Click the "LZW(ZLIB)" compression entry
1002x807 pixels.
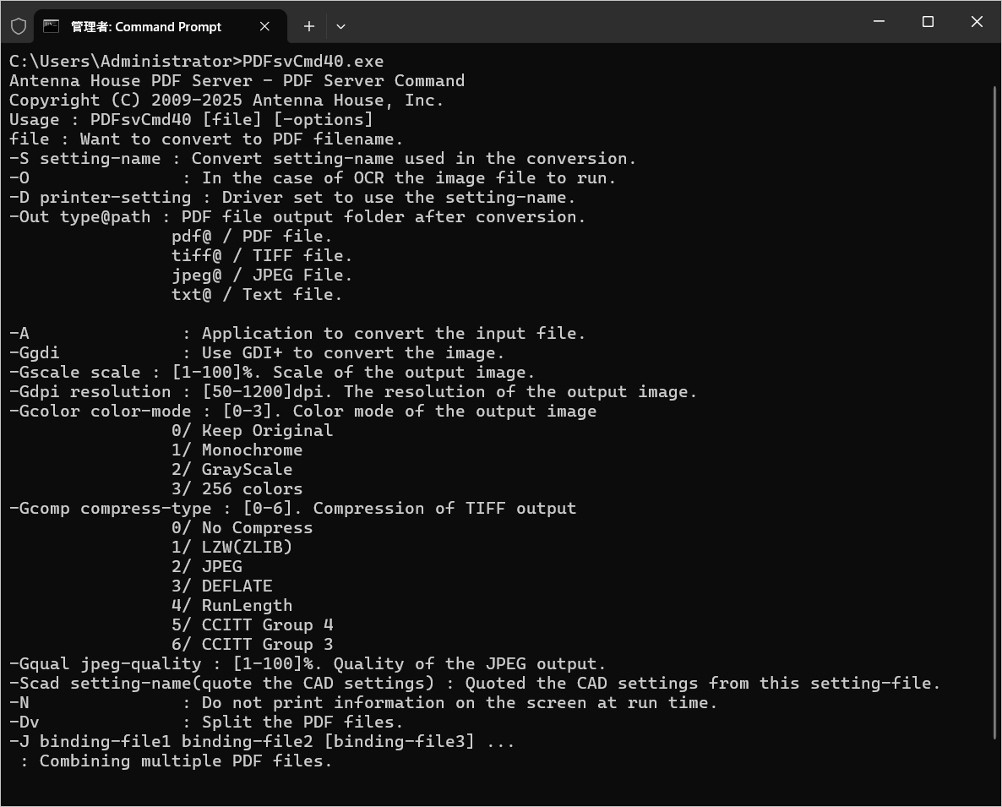click(x=247, y=548)
